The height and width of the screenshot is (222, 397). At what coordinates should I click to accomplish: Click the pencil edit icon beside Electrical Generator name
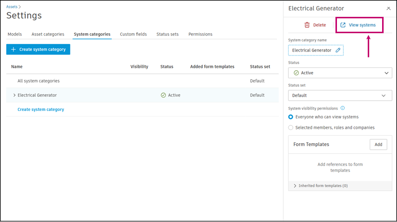click(x=338, y=50)
